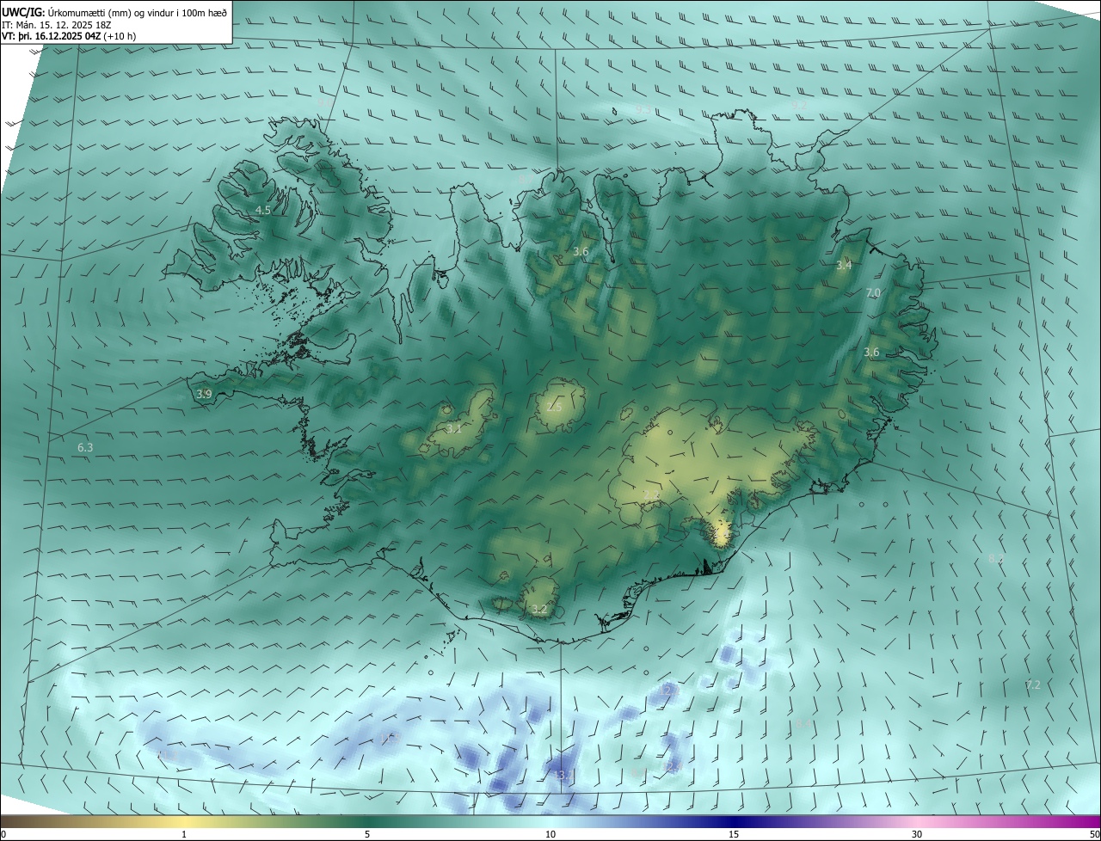Screen dimensions: 1101x841
Task: Click the 2.6 value on the central glacier
Action: tap(554, 407)
